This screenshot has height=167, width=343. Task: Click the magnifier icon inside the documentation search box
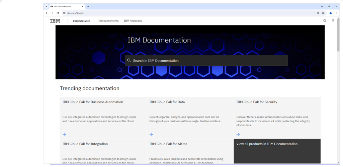(x=129, y=60)
